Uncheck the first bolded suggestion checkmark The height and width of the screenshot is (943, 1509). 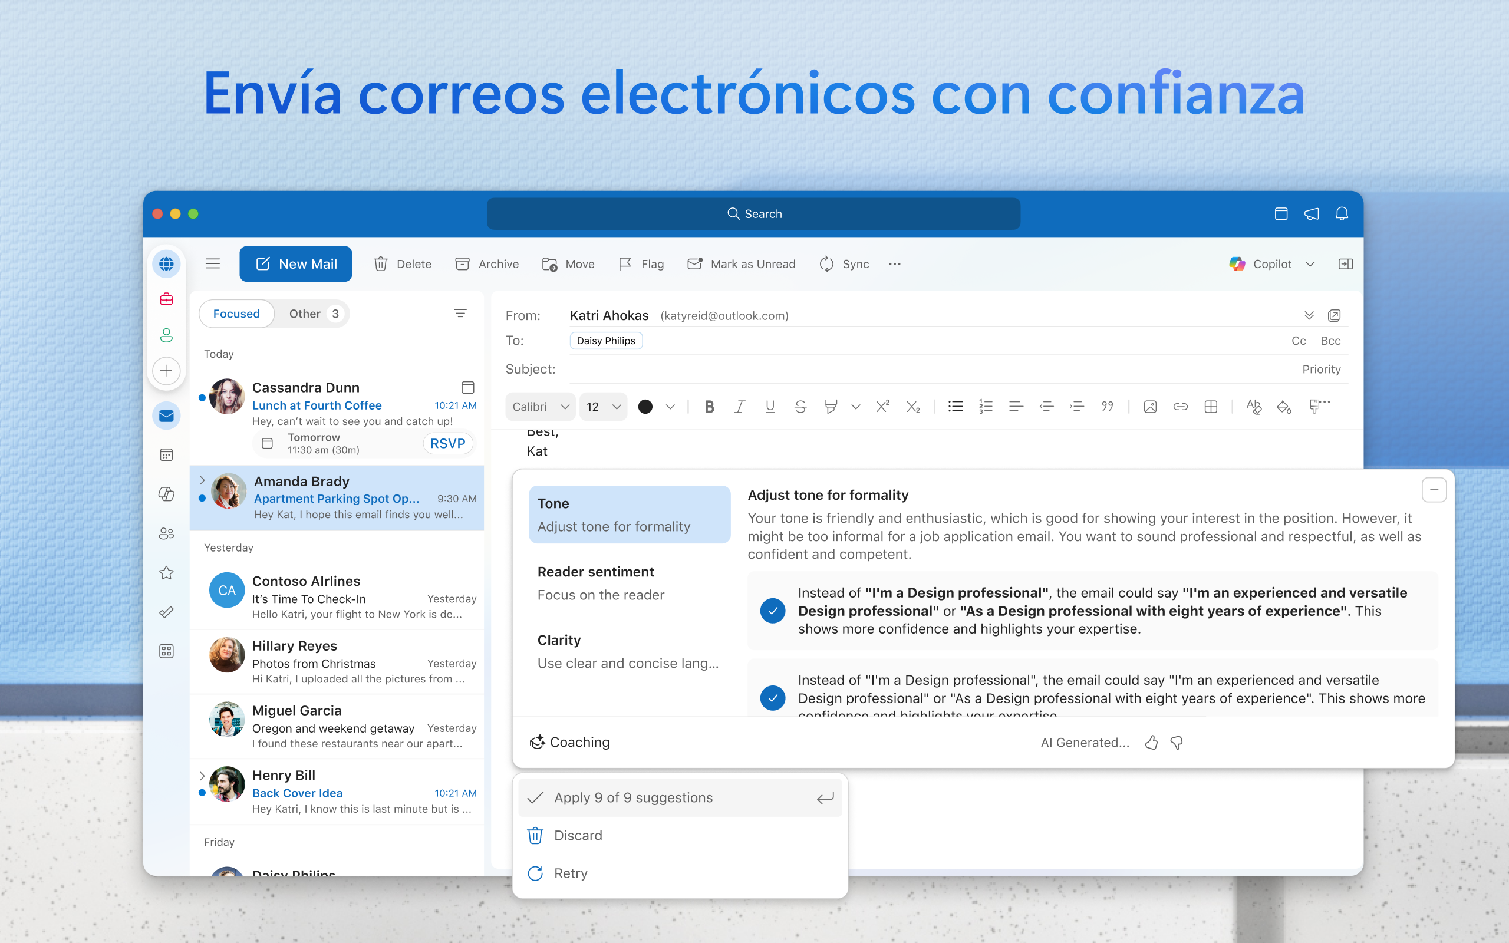coord(773,611)
